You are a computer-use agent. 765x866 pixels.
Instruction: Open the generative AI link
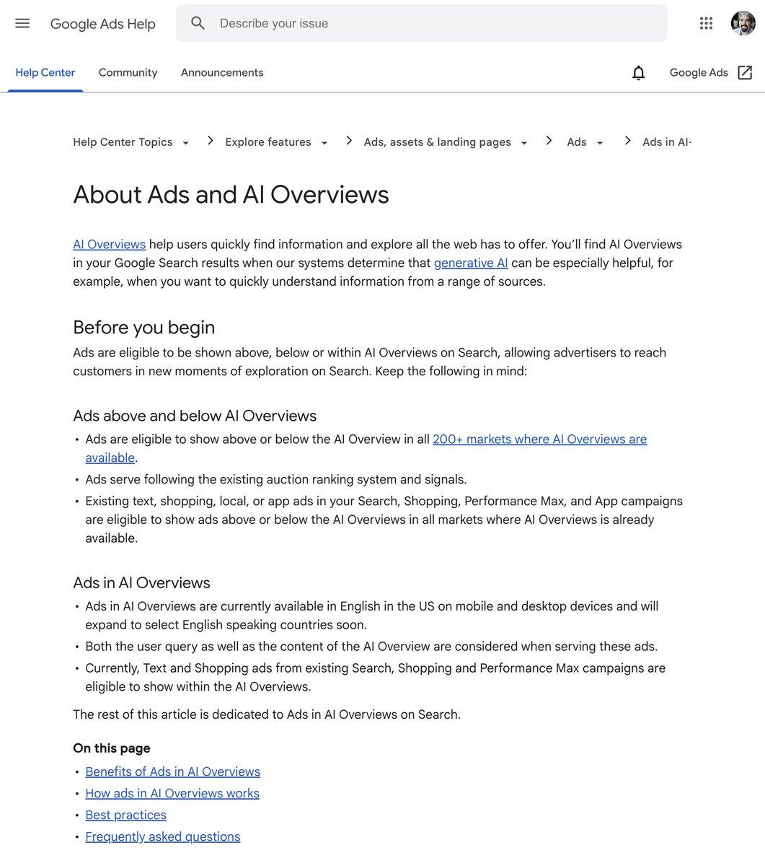tap(471, 263)
